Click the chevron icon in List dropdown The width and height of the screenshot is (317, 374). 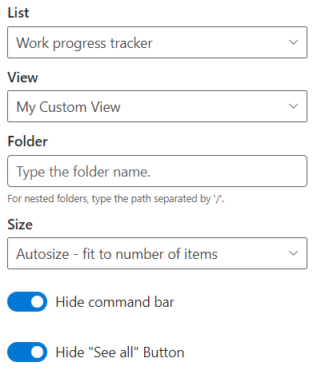tap(293, 42)
